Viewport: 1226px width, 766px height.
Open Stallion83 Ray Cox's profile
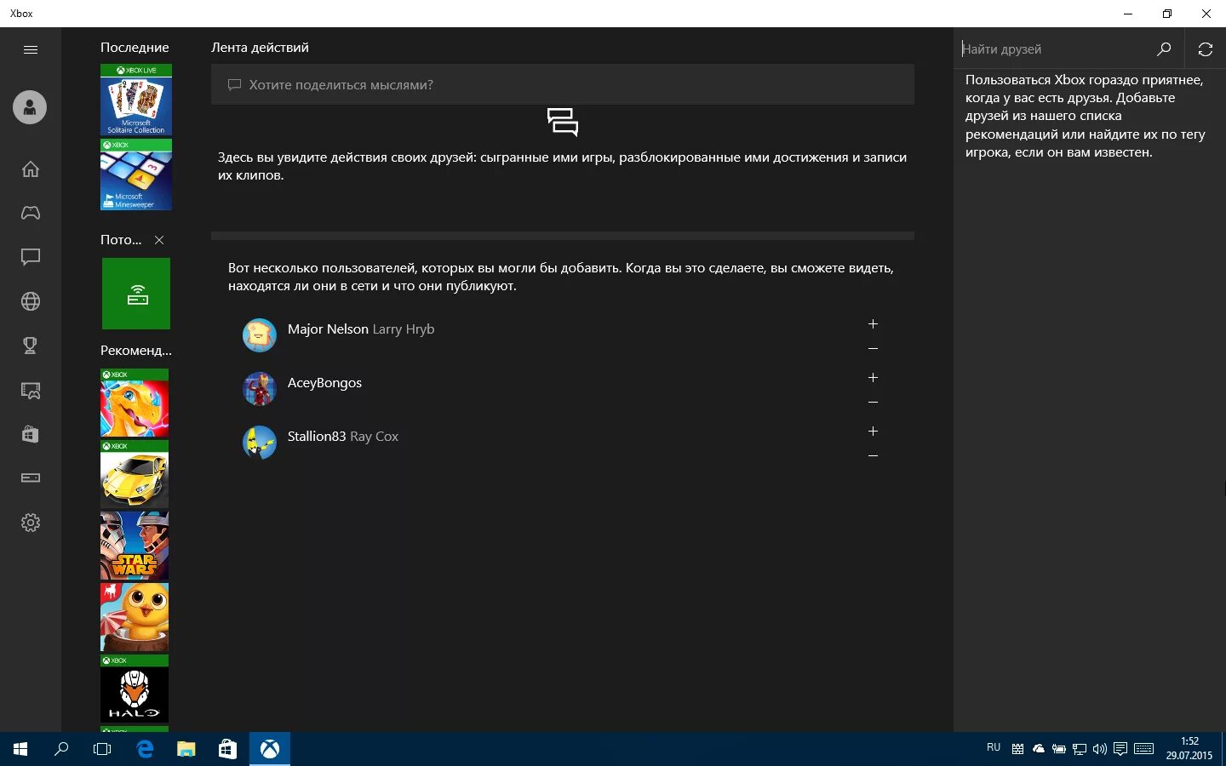coord(342,437)
